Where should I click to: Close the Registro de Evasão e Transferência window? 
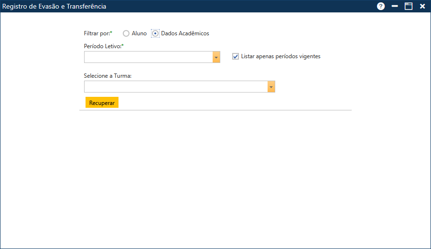coord(422,6)
